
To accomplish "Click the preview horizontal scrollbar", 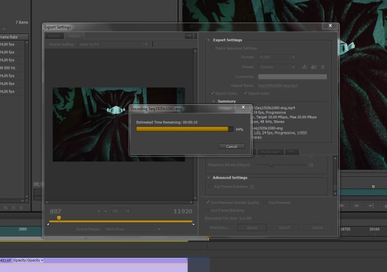I will (119, 202).
